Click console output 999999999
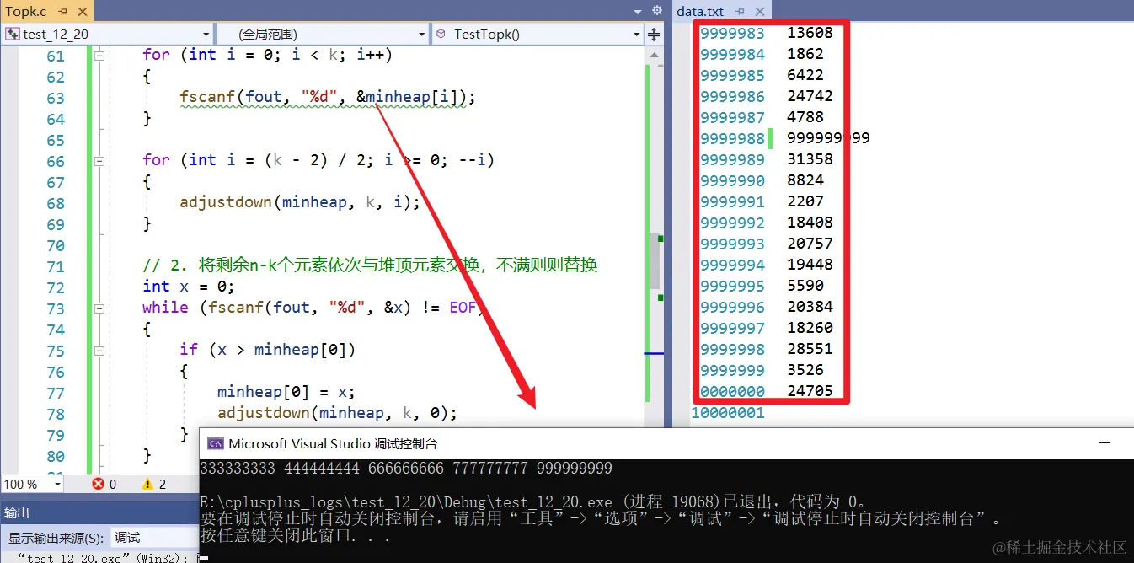 pyautogui.click(x=574, y=469)
